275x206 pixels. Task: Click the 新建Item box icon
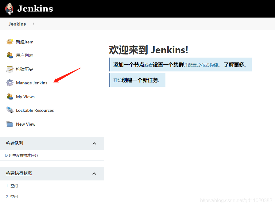[x=10, y=42]
